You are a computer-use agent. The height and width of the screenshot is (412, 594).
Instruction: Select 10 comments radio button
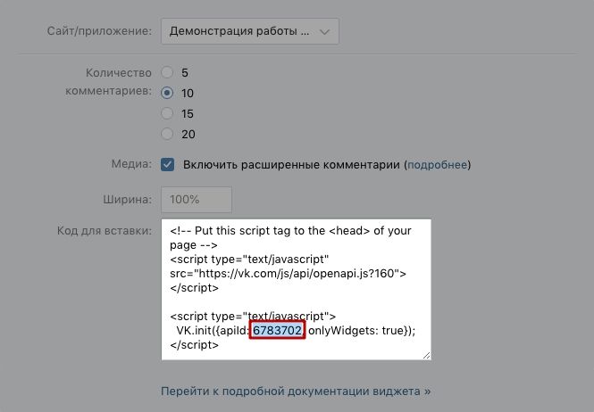pyautogui.click(x=167, y=93)
